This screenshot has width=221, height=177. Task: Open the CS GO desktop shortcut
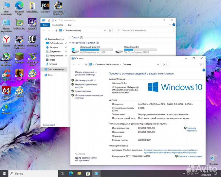point(19,75)
